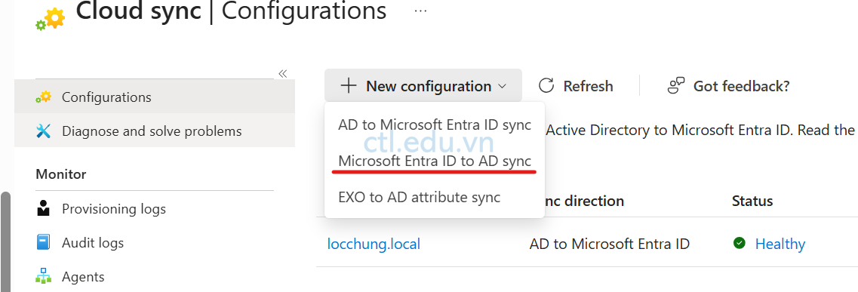Click the Got feedback person icon
Image resolution: width=858 pixels, height=292 pixels.
[x=676, y=86]
